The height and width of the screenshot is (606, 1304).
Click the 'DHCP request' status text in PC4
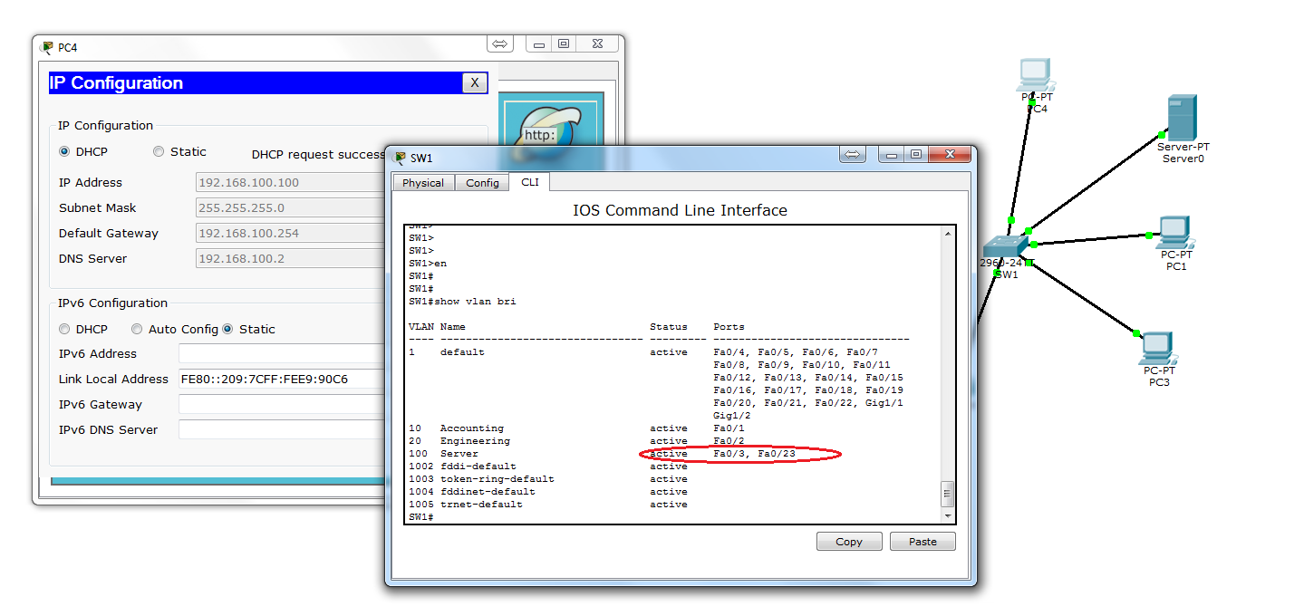pos(317,155)
